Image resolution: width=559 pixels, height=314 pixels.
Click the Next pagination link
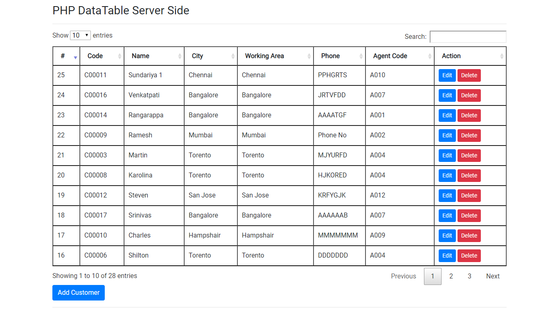(x=493, y=276)
